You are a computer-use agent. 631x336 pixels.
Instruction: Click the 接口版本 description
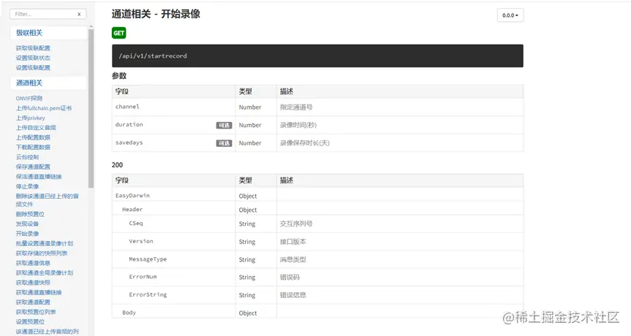pyautogui.click(x=293, y=242)
